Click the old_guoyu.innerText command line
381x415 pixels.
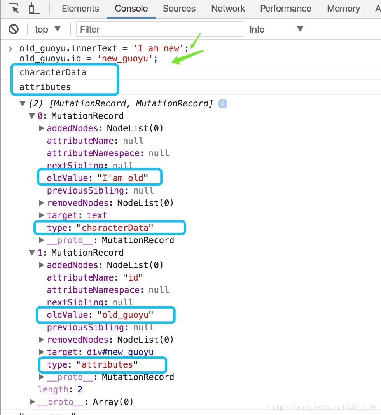click(104, 49)
